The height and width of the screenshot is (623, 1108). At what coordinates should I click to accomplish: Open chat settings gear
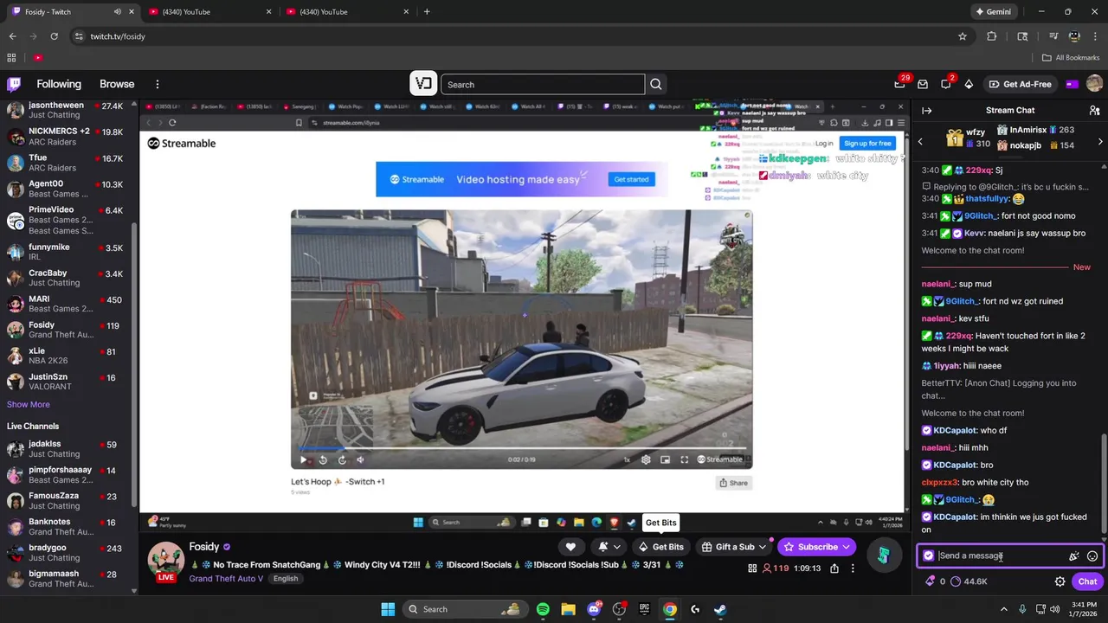(1060, 581)
